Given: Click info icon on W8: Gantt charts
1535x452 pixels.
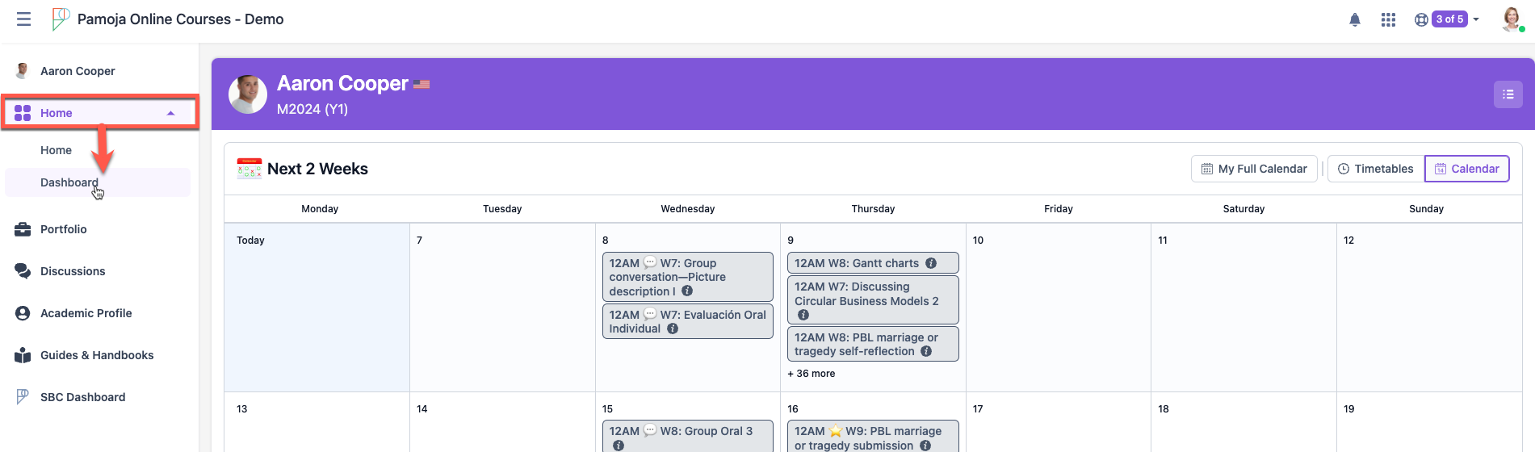Looking at the screenshot, I should (931, 263).
